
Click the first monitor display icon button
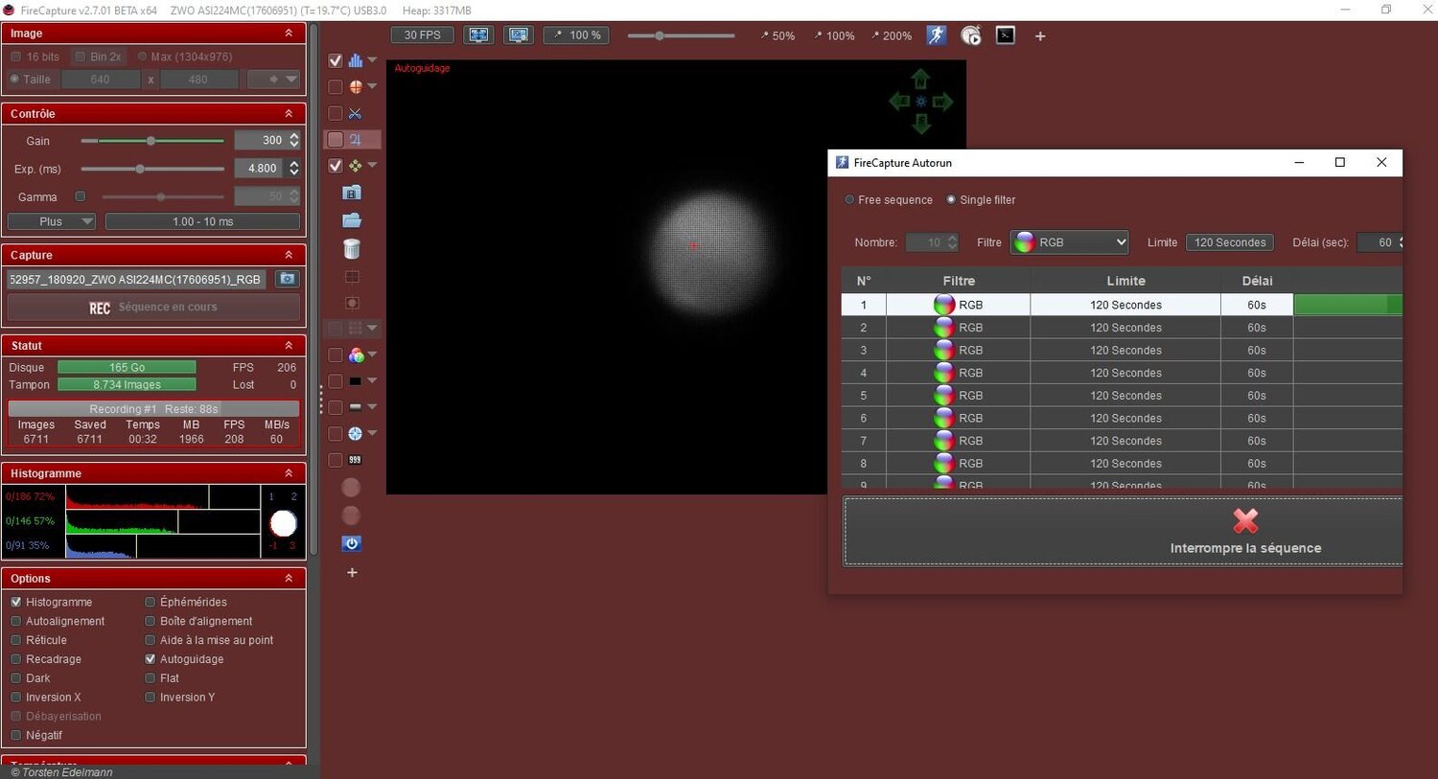click(x=478, y=35)
